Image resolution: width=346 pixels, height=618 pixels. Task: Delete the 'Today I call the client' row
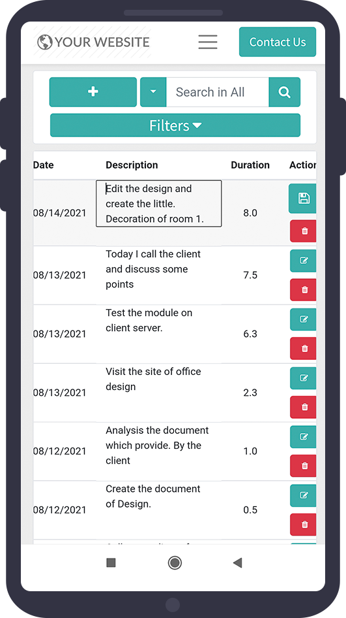[x=303, y=289]
